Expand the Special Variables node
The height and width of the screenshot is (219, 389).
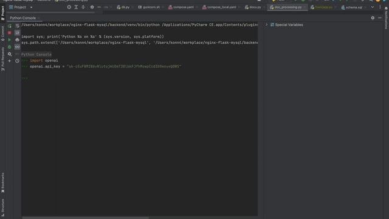pos(266,25)
